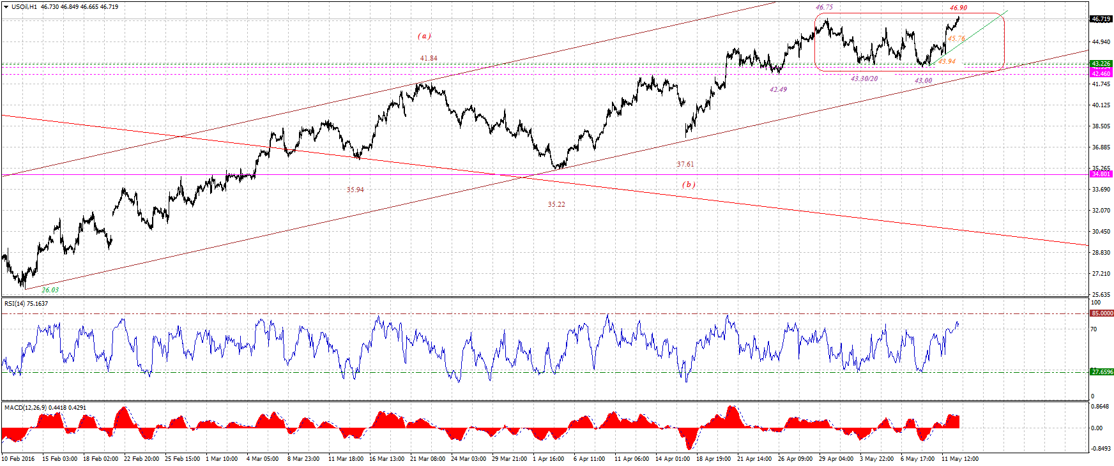Click the 16 Mar 13:00 time label
The image size is (1114, 466).
(x=386, y=459)
